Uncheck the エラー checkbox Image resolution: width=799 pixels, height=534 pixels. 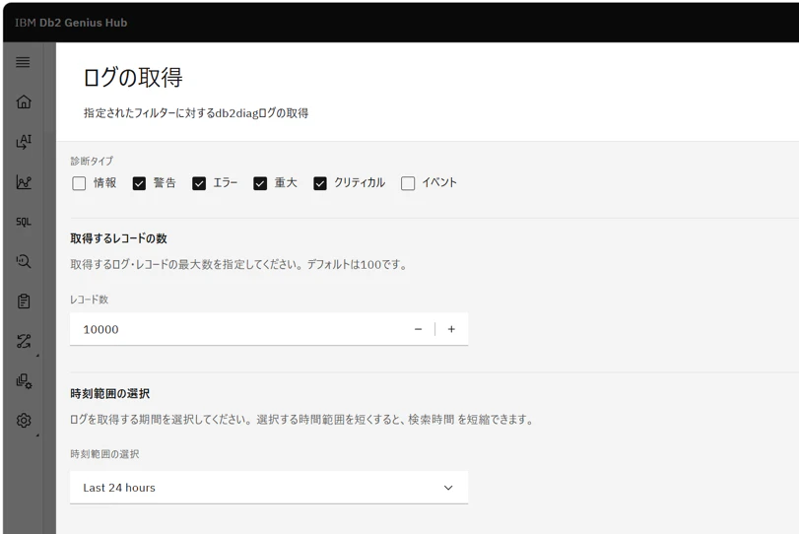(x=199, y=183)
